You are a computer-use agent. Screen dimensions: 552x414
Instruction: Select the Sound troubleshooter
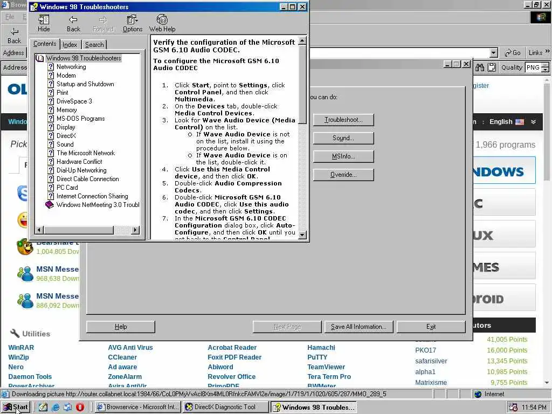point(65,144)
